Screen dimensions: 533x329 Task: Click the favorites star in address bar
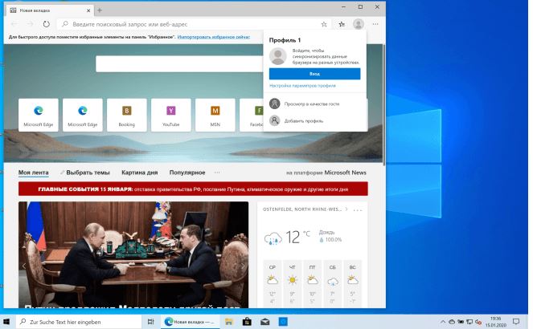(324, 24)
